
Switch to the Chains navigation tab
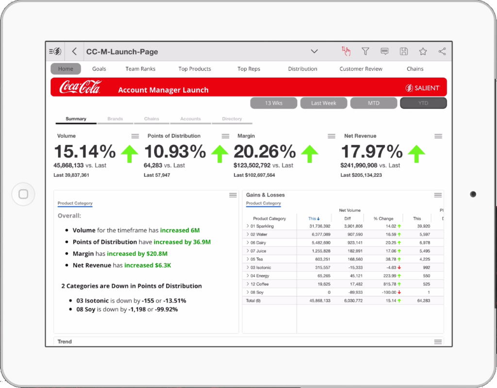415,69
